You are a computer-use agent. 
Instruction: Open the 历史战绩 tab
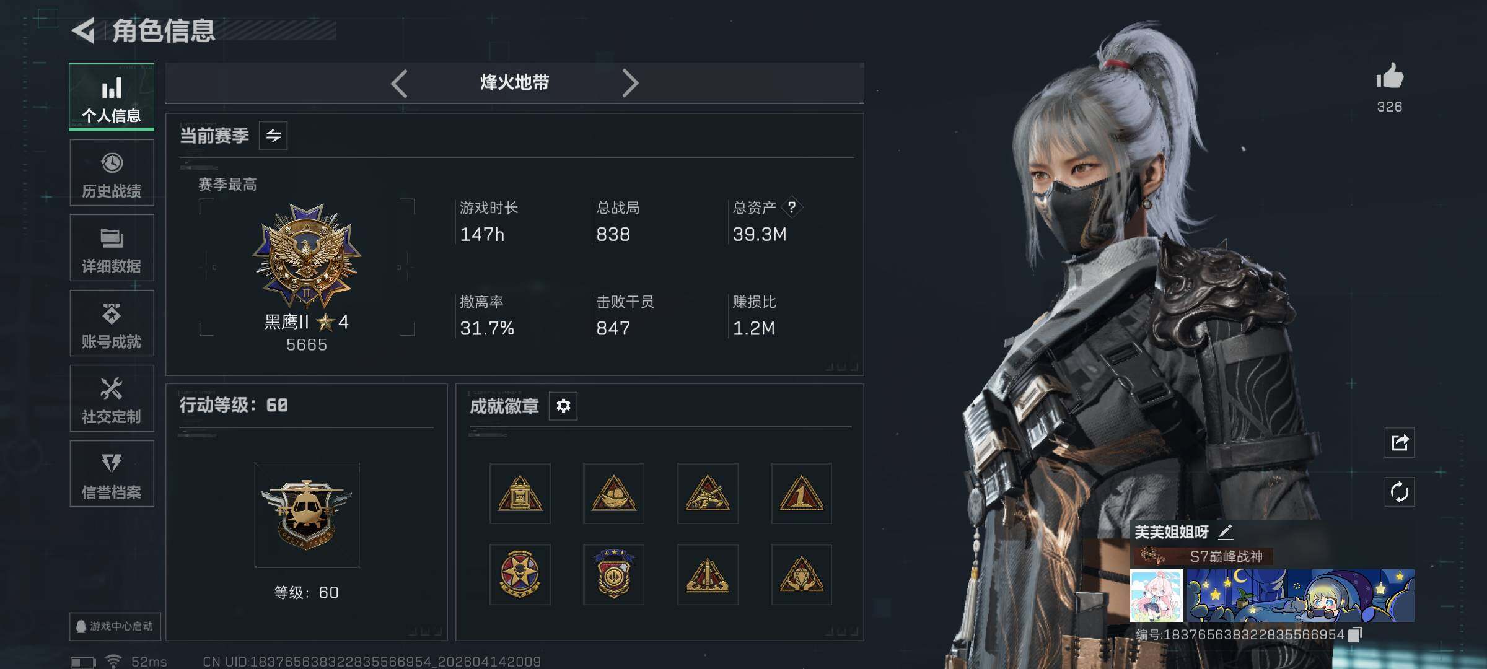click(x=112, y=173)
